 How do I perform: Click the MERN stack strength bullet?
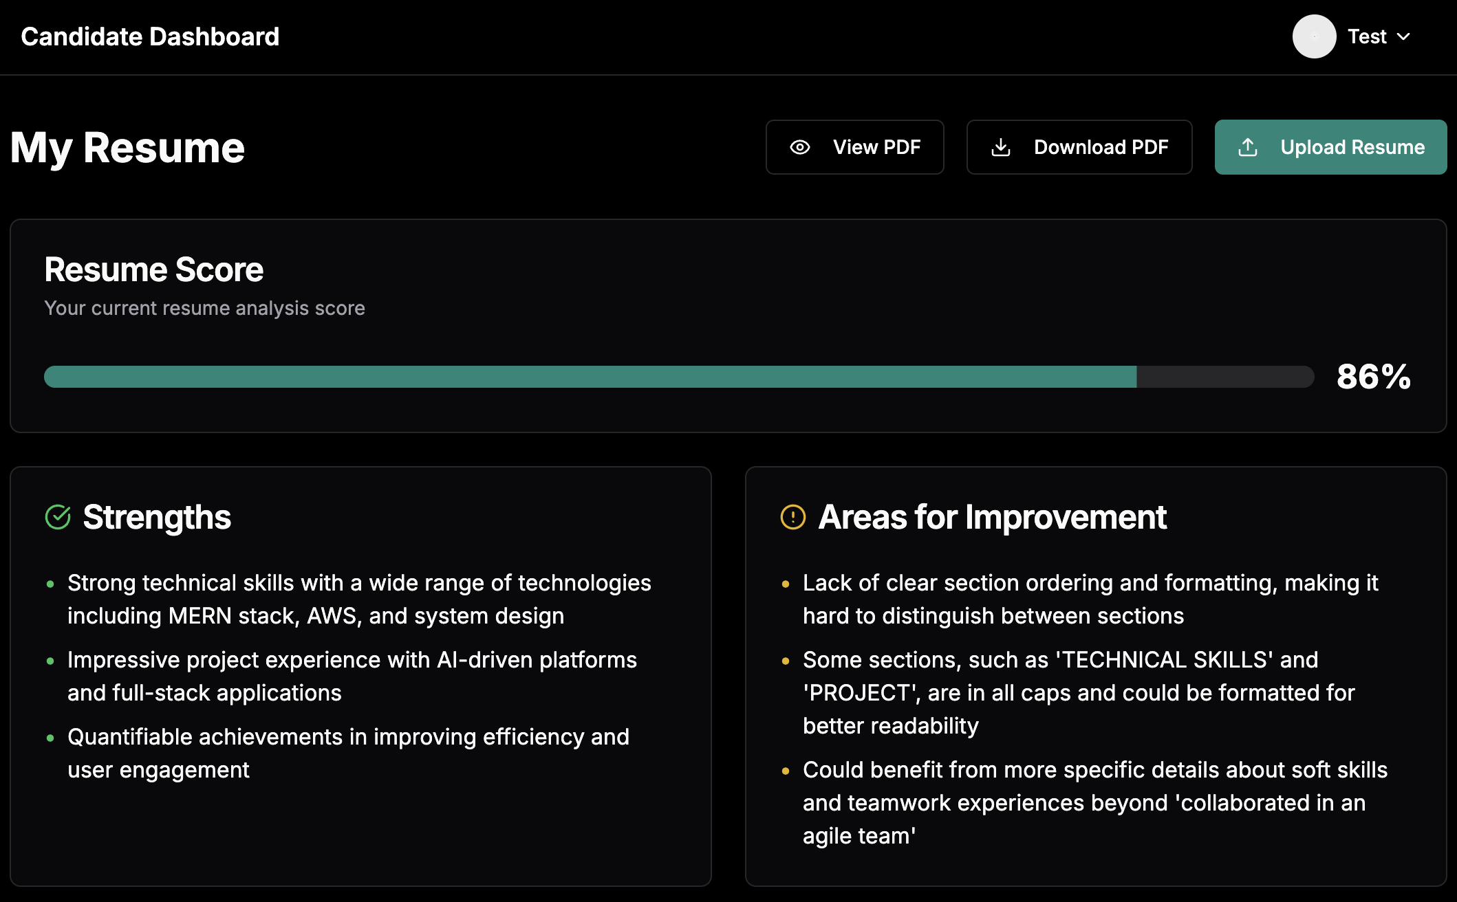359,599
